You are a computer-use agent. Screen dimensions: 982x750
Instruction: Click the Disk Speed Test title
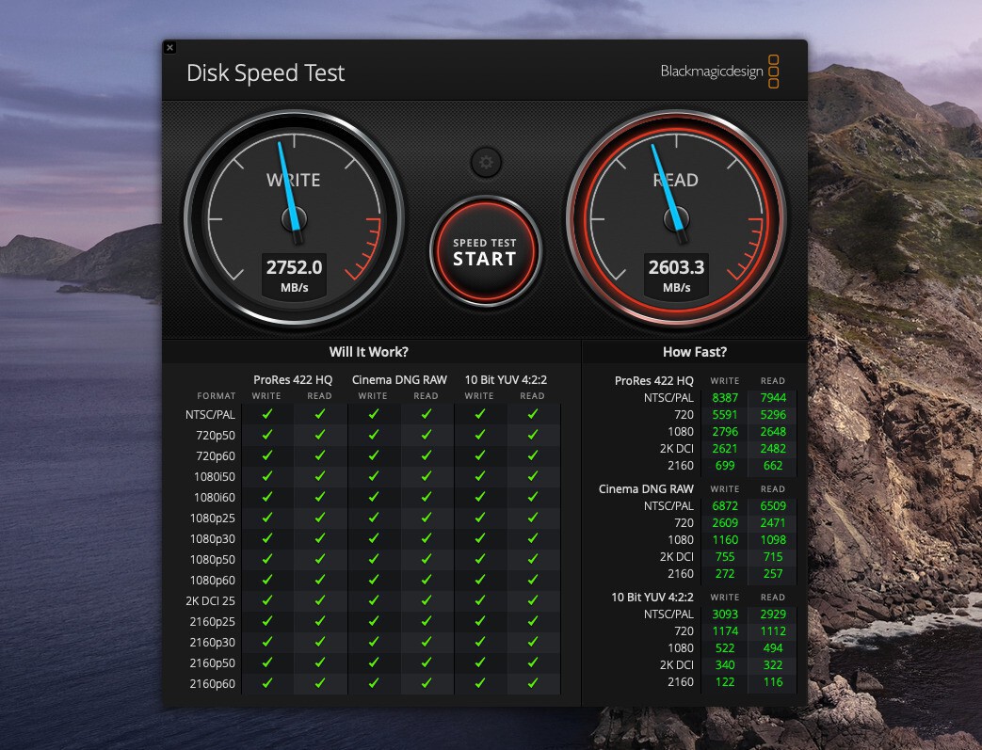coord(266,73)
